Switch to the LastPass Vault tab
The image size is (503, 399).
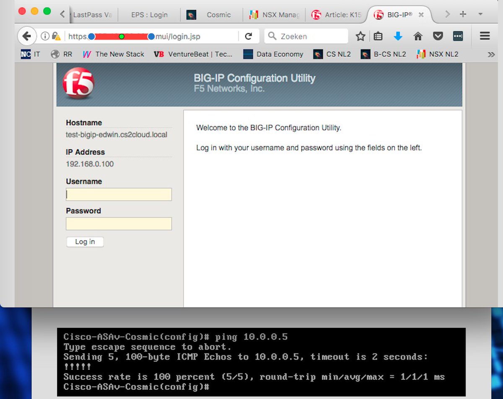point(92,15)
